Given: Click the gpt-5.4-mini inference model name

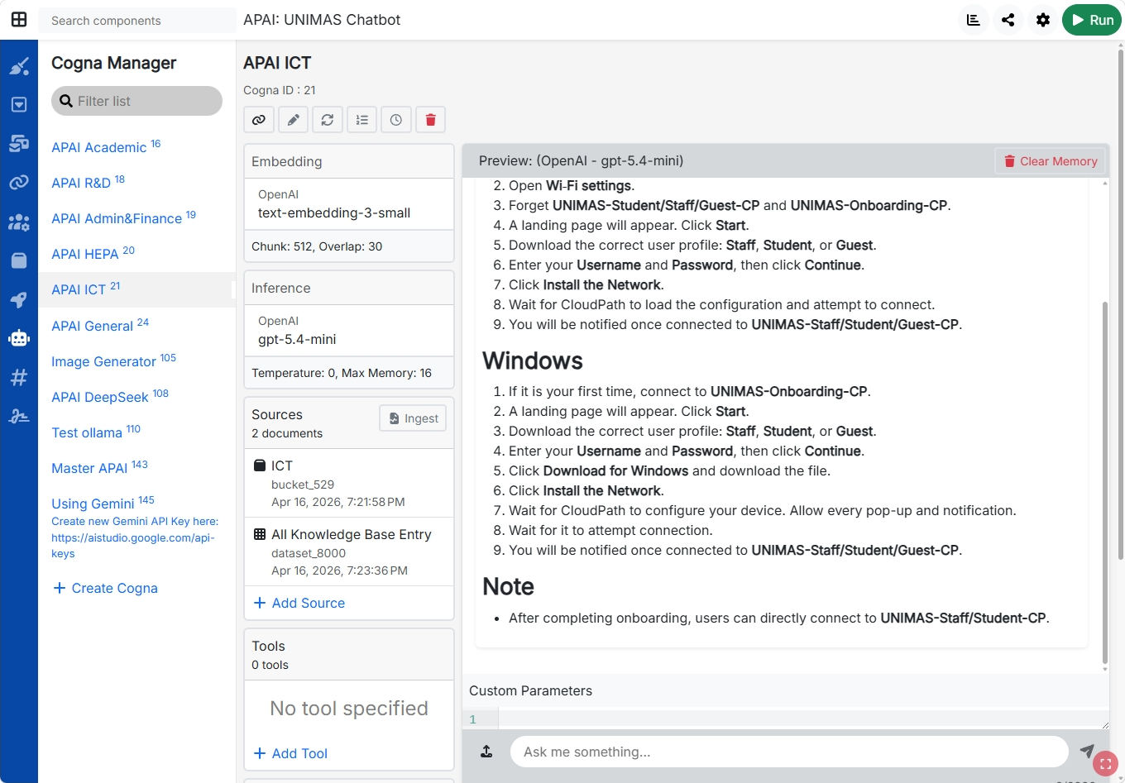Looking at the screenshot, I should (x=297, y=339).
